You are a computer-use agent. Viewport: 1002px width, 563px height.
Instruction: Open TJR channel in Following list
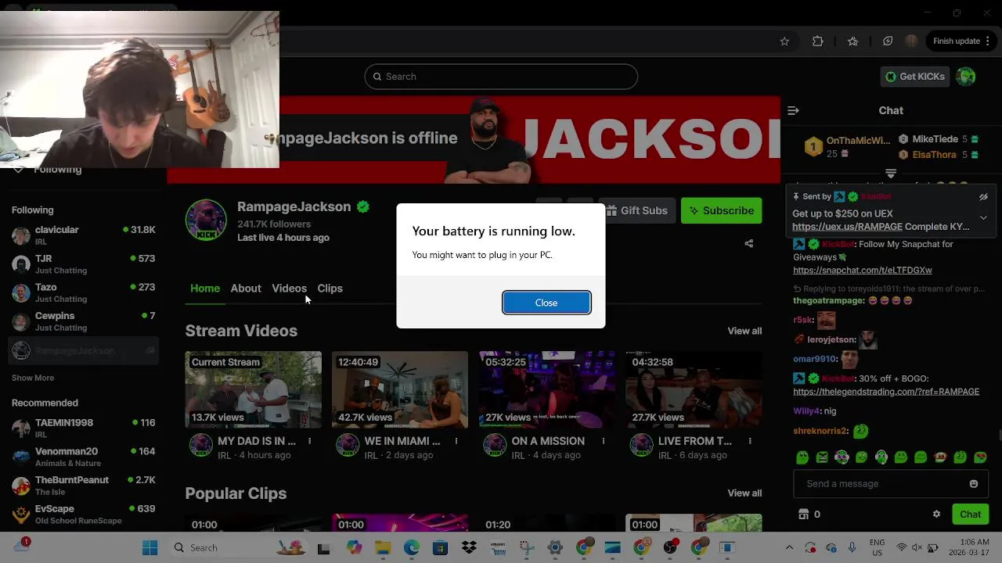[83, 264]
